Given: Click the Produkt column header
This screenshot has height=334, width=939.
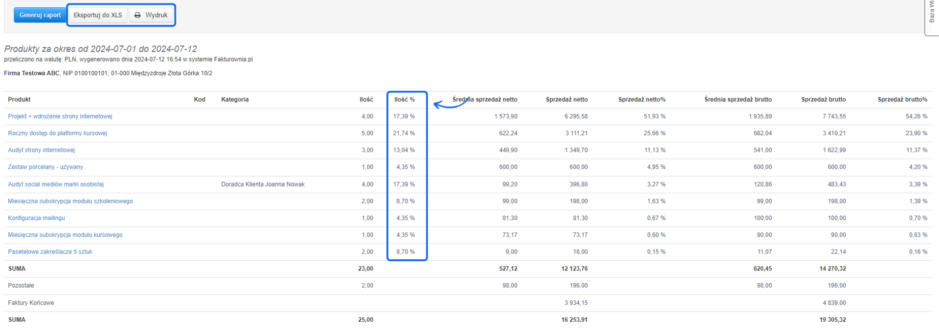Looking at the screenshot, I should tap(19, 100).
